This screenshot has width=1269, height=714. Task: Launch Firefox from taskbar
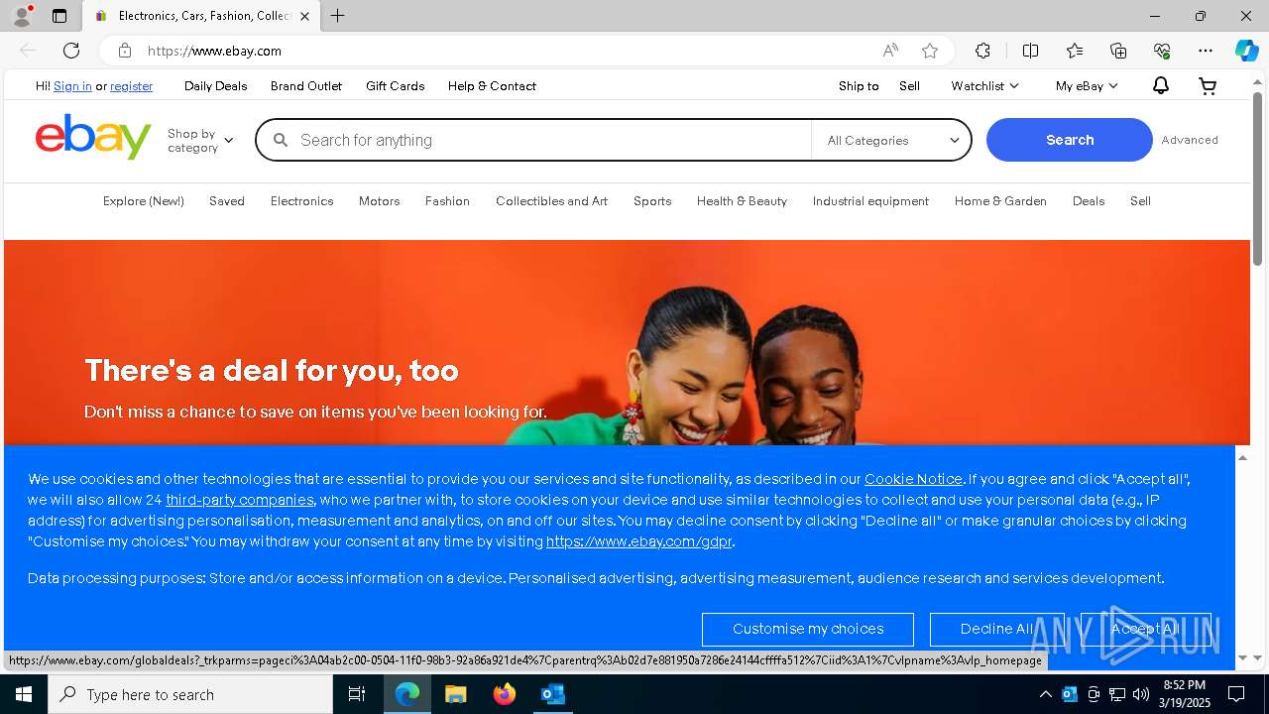point(505,694)
